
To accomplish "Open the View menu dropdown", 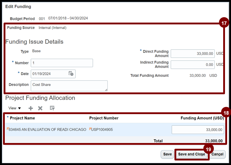I will tap(14, 108).
